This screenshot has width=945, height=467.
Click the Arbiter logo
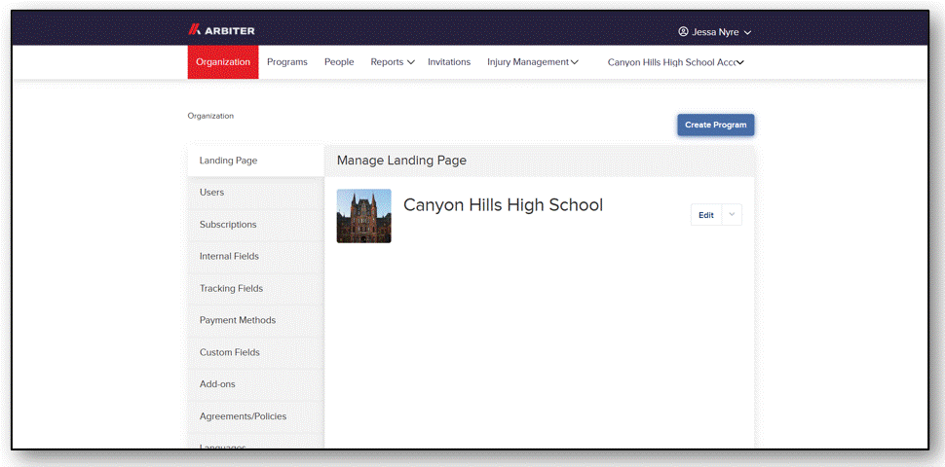coord(221,30)
